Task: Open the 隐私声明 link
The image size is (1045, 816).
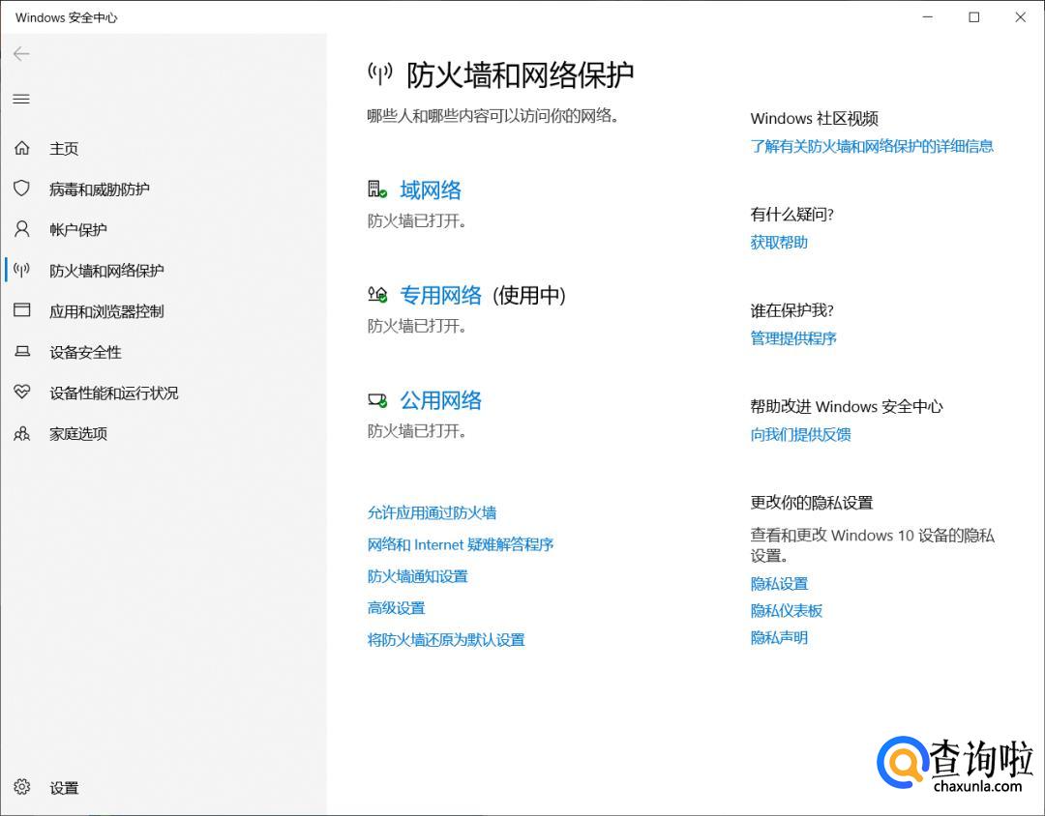Action: pos(779,637)
